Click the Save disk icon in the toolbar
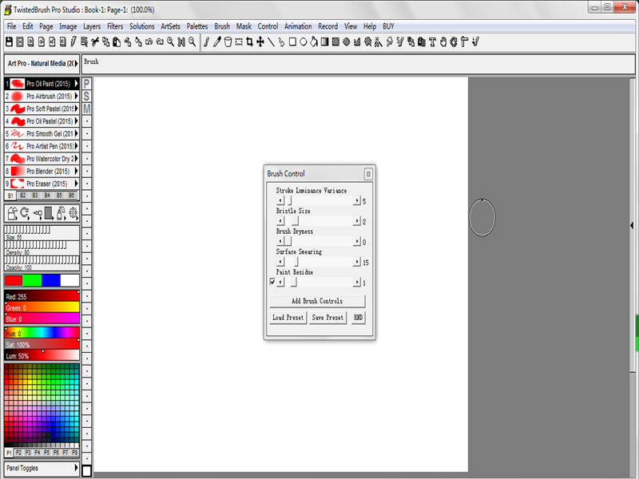The image size is (639, 479). click(9, 42)
